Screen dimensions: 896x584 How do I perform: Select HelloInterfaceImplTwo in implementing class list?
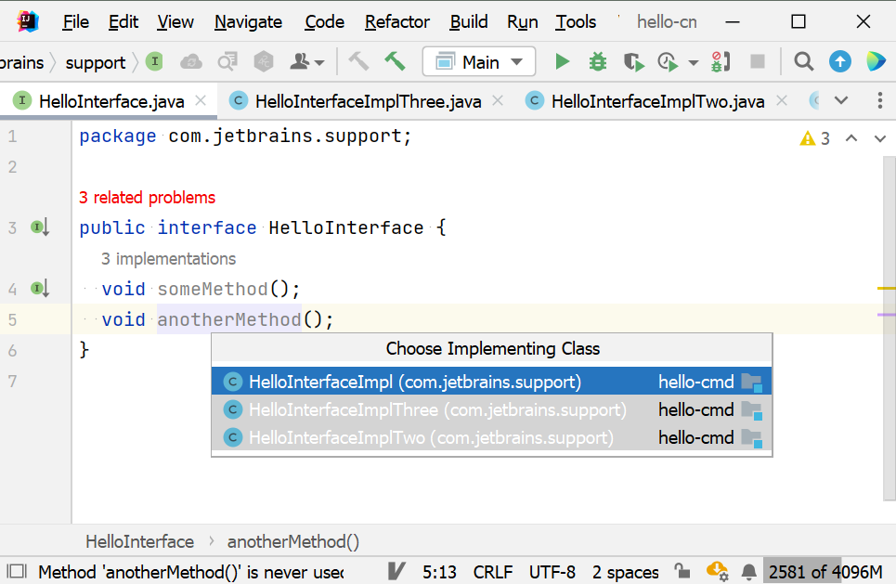tap(491, 437)
